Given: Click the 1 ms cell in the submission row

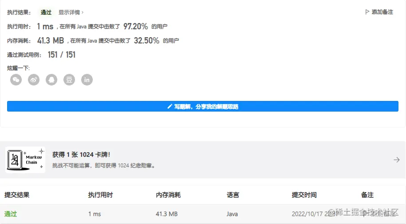Looking at the screenshot, I should [95, 214].
